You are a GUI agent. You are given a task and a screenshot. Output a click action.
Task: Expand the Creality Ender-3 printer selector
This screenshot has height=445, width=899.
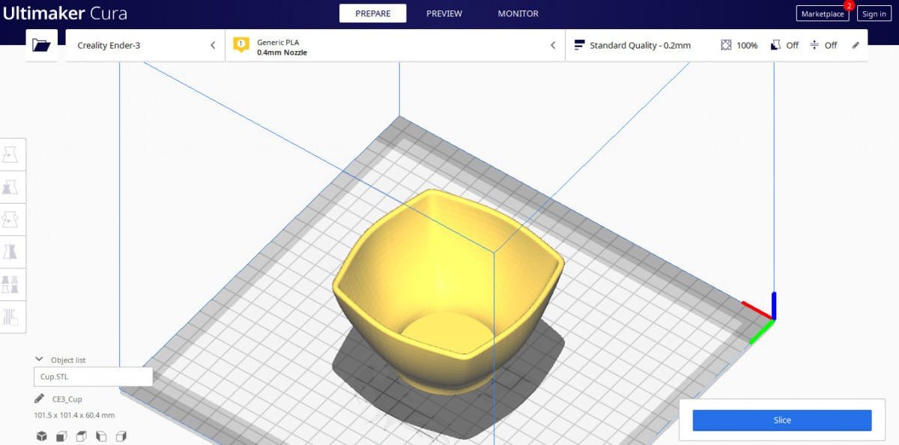[145, 46]
